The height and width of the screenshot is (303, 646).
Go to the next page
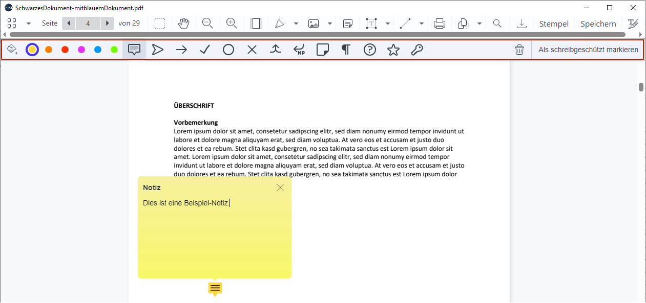point(107,24)
